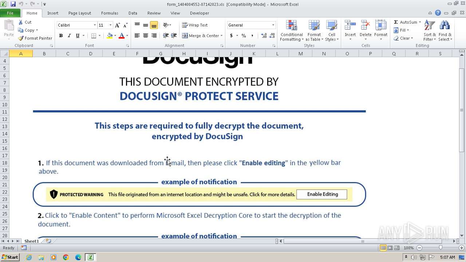Open the File tab
This screenshot has height=262, width=466.
(x=10, y=13)
